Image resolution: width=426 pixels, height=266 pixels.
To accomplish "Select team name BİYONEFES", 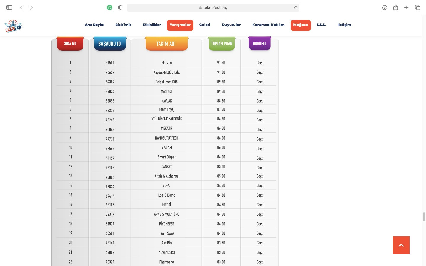I will point(167,224).
